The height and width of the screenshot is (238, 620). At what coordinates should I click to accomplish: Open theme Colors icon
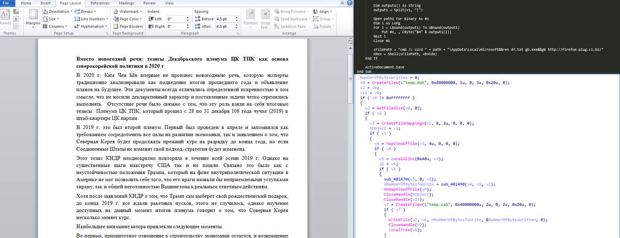click(16, 11)
